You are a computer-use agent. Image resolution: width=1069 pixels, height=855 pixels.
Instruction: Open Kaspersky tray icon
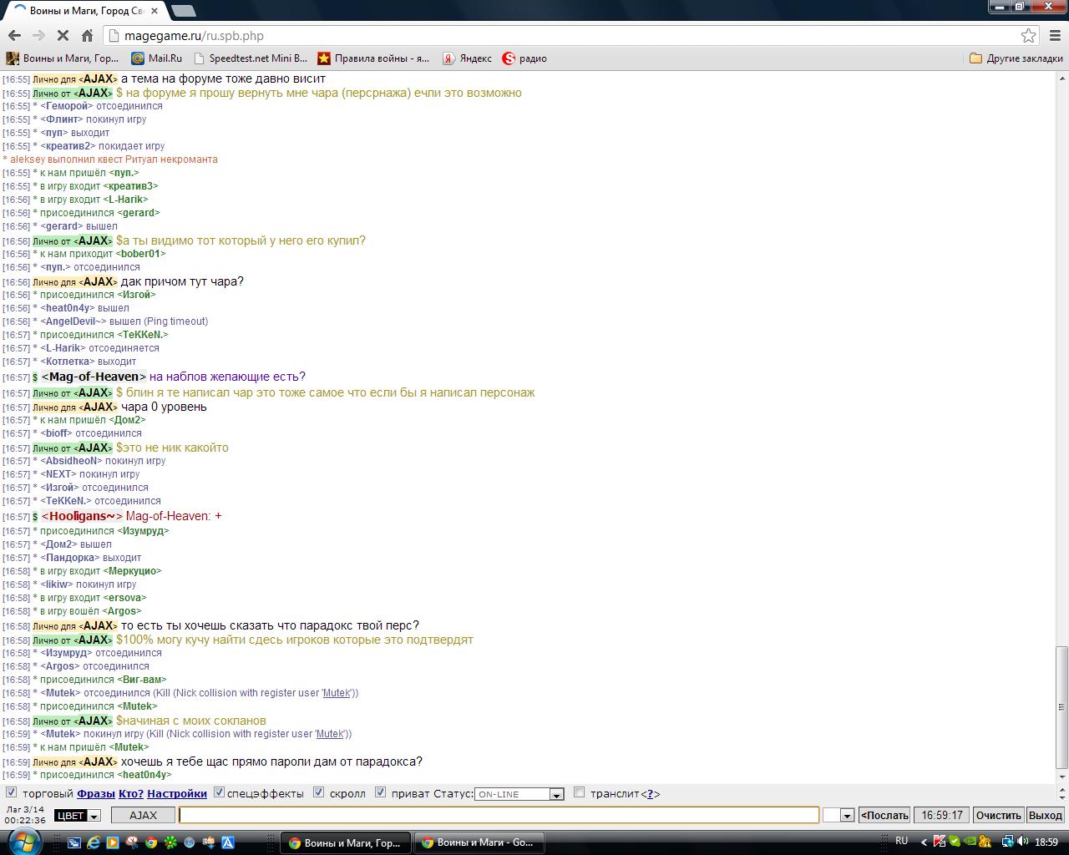click(x=940, y=842)
